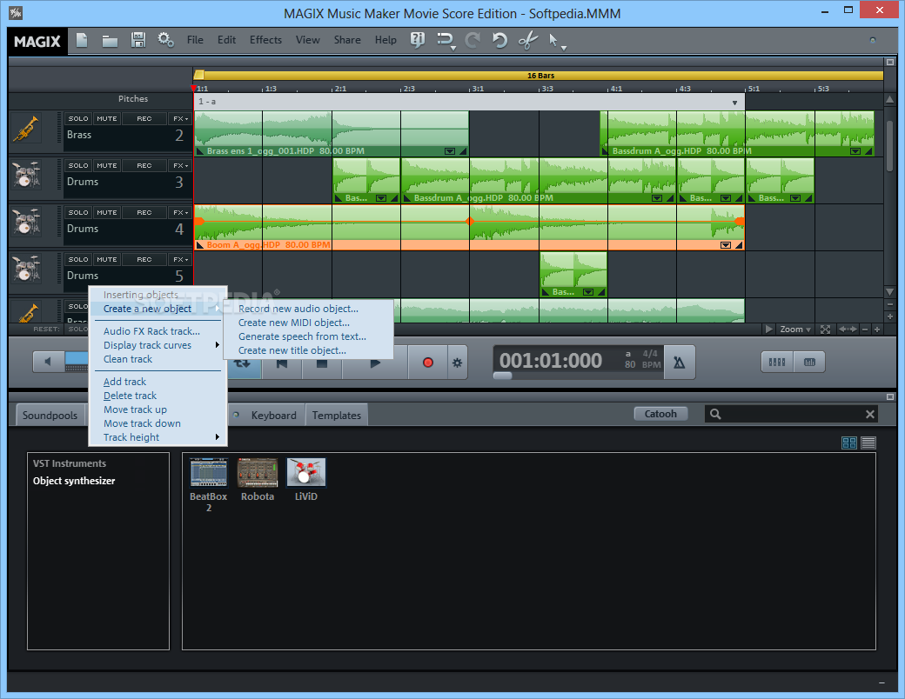Solo the Drums track 3
This screenshot has height=699, width=905.
coord(78,165)
